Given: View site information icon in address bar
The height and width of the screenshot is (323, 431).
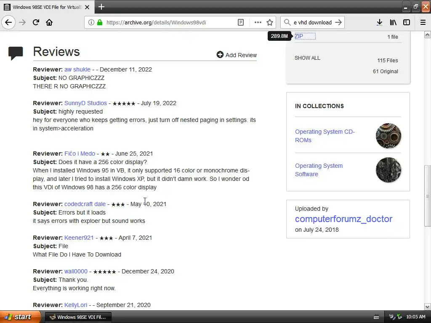Looking at the screenshot, I should [x=91, y=22].
